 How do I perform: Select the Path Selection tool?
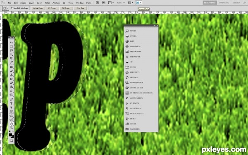pos(12,107)
